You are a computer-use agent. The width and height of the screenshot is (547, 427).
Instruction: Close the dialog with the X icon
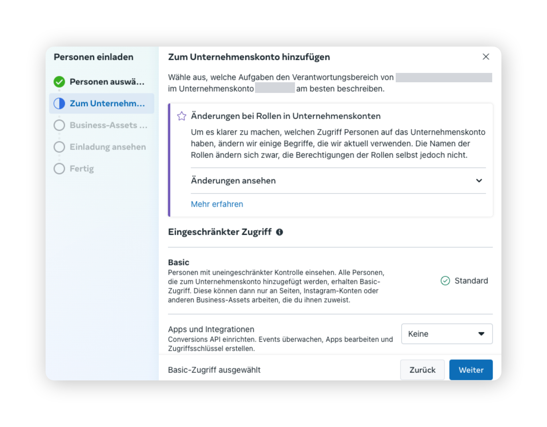(x=486, y=57)
